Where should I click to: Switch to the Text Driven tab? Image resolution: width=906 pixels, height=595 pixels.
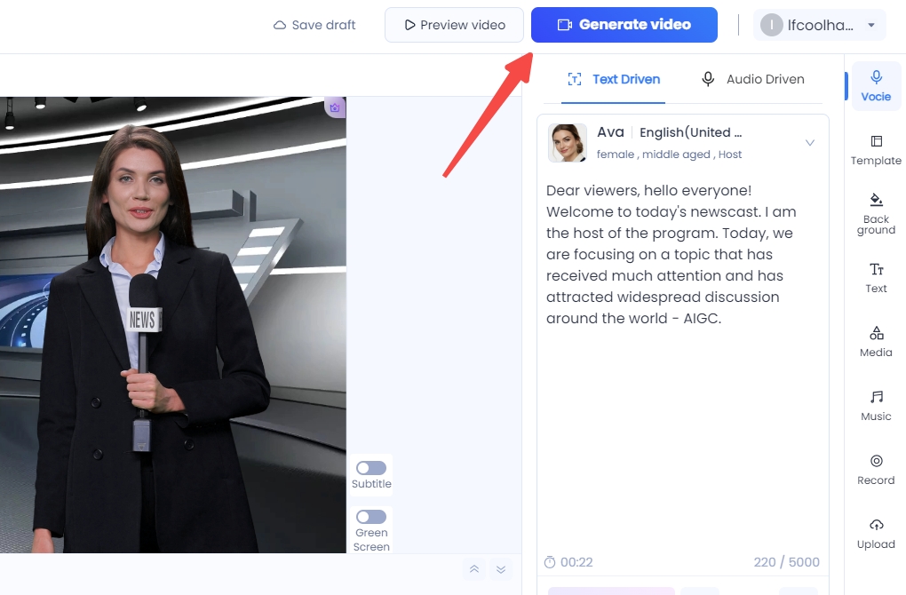[614, 79]
